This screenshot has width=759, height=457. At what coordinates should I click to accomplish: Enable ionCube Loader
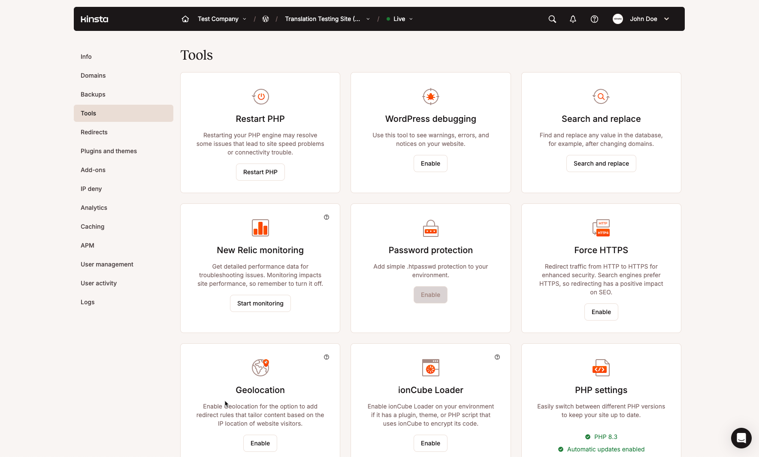(430, 443)
